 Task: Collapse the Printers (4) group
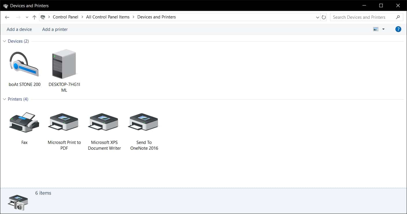point(4,99)
